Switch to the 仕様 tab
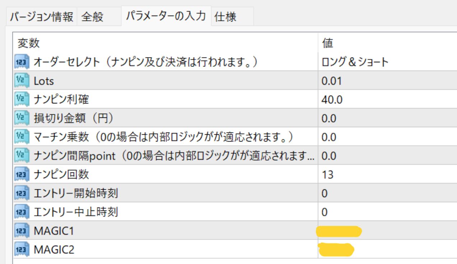Image resolution: width=457 pixels, height=264 pixels. click(x=225, y=17)
